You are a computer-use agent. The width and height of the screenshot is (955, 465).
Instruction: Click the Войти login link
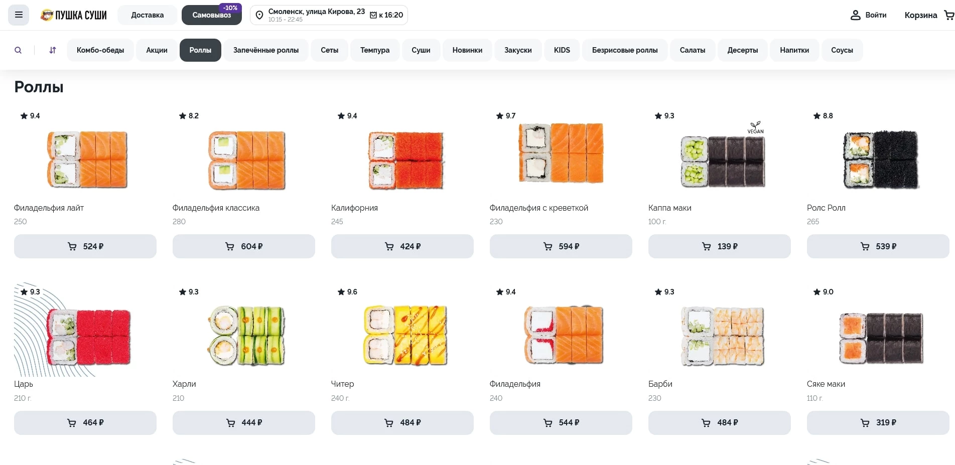point(875,15)
